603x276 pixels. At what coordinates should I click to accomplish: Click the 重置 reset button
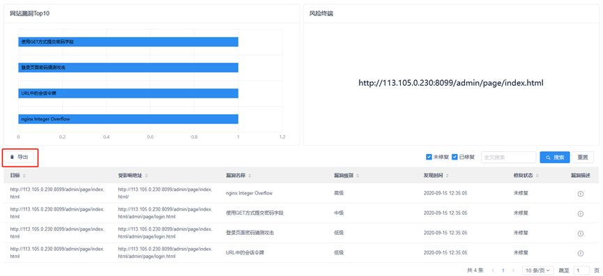click(583, 158)
